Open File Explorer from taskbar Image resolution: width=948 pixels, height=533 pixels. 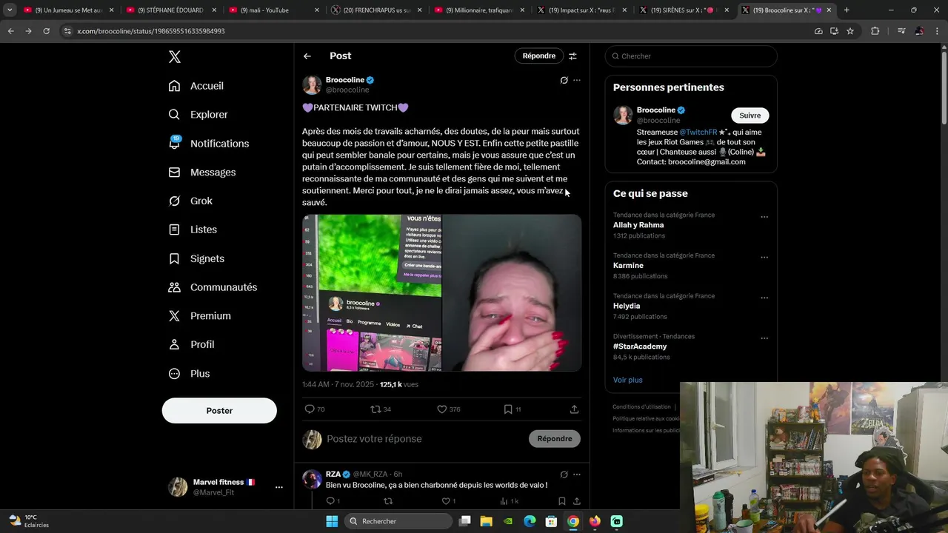tap(487, 521)
